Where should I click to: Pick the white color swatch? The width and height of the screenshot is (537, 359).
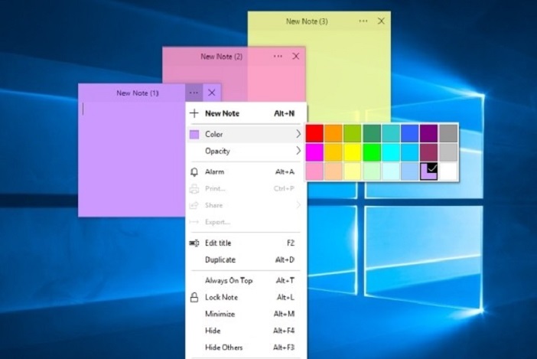tap(448, 171)
